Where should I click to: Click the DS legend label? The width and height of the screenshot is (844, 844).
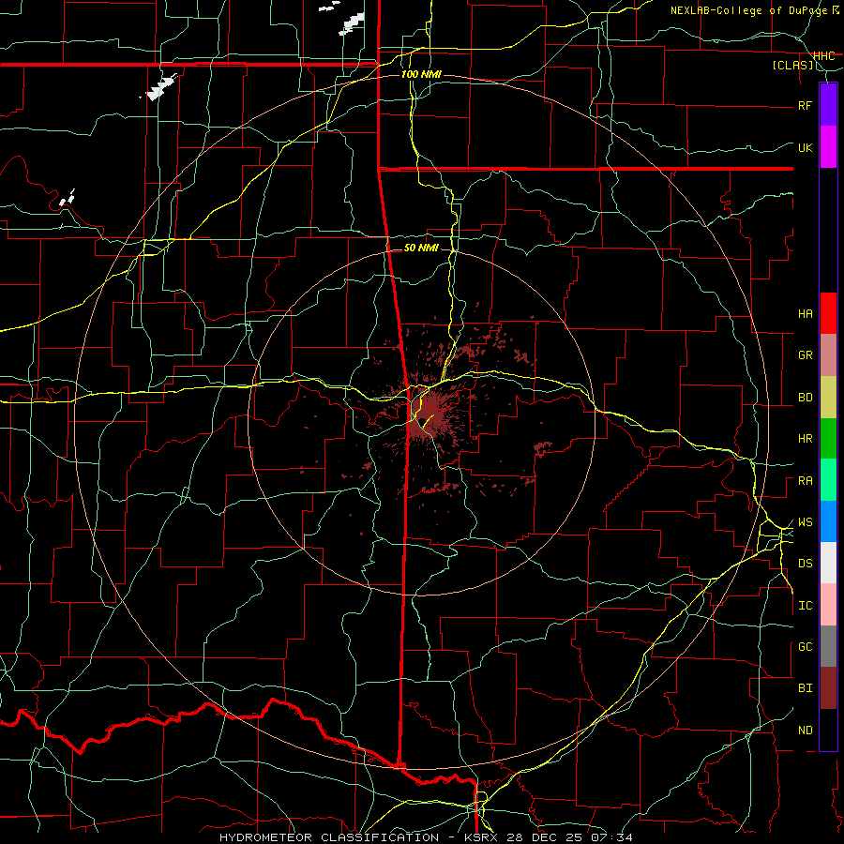806,564
